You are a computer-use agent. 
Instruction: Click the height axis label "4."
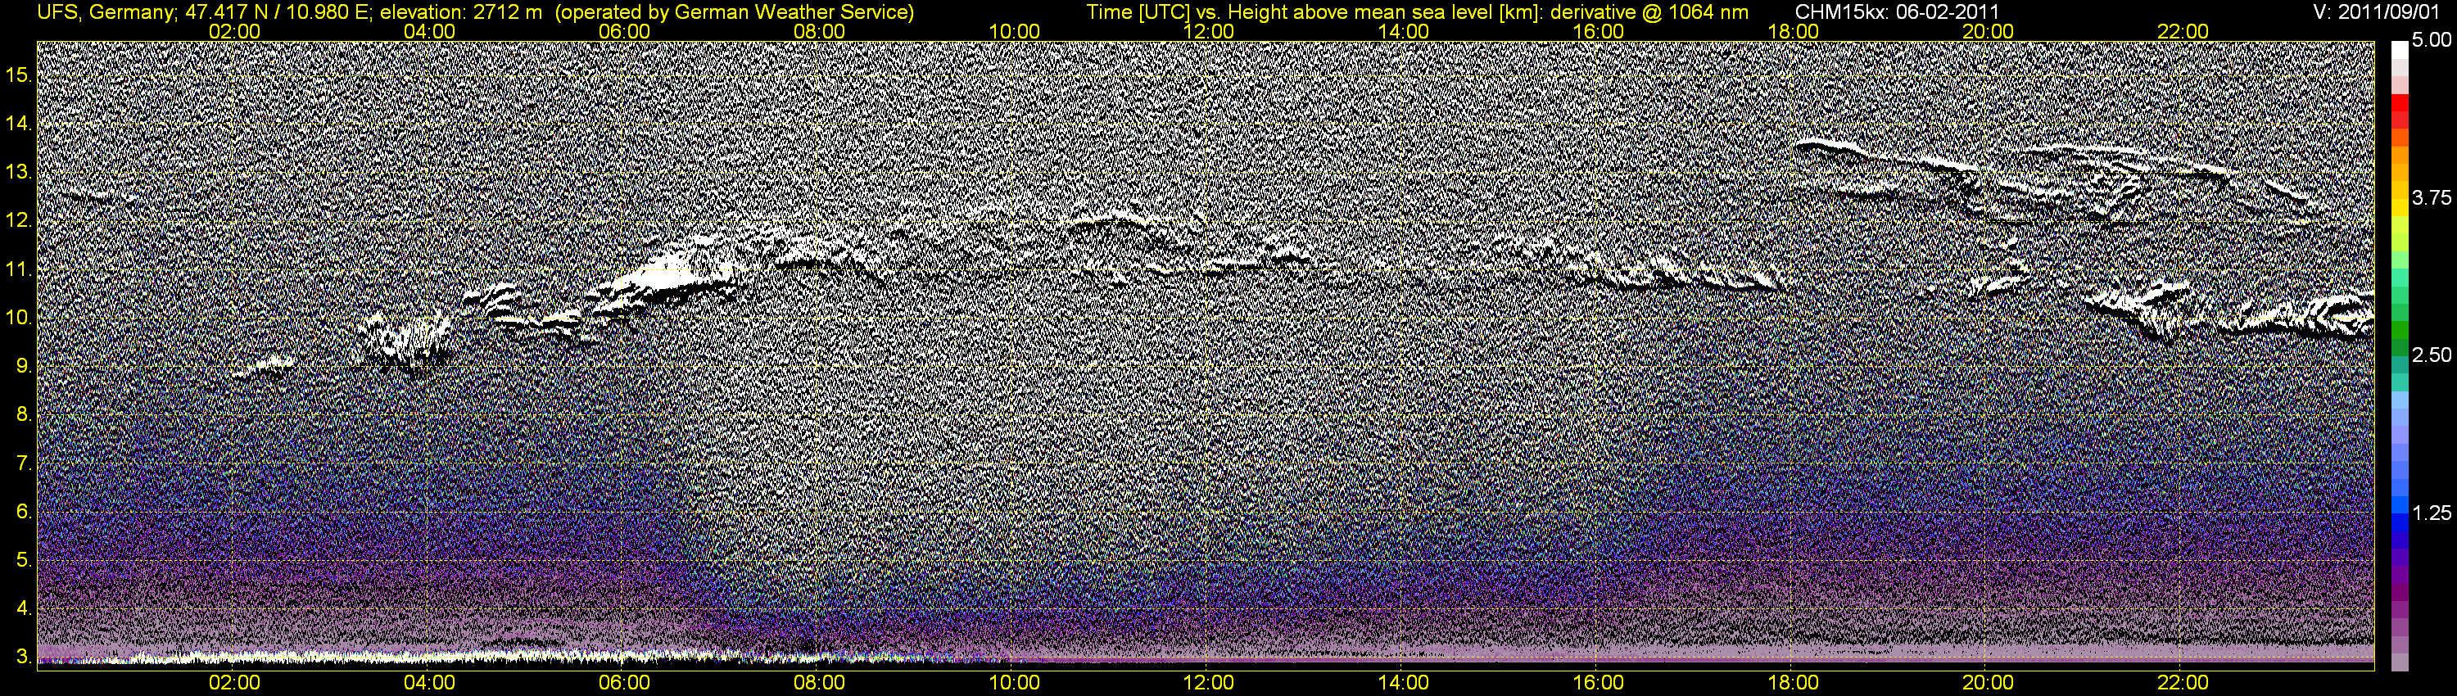[24, 608]
